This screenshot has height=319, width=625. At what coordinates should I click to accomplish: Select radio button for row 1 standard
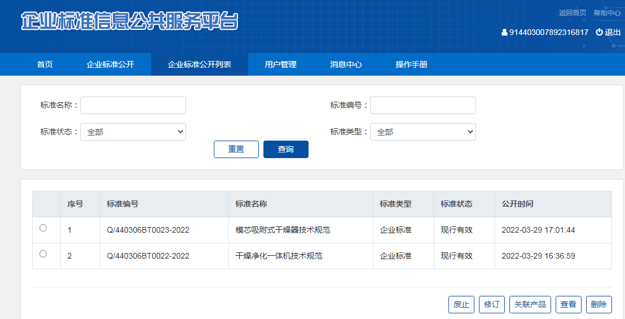pyautogui.click(x=43, y=228)
